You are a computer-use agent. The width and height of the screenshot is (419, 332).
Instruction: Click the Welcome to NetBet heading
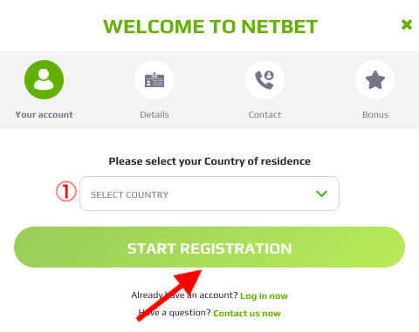[x=210, y=26]
